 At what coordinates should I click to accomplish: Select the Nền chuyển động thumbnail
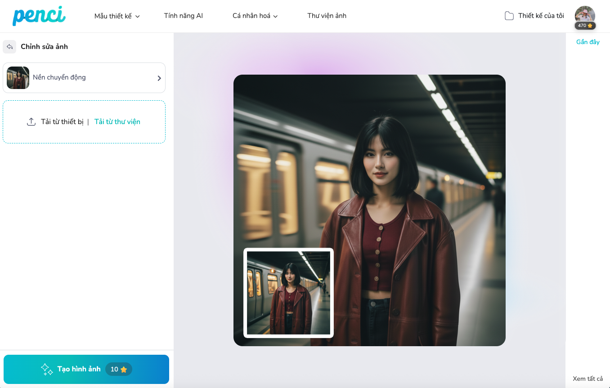point(18,78)
